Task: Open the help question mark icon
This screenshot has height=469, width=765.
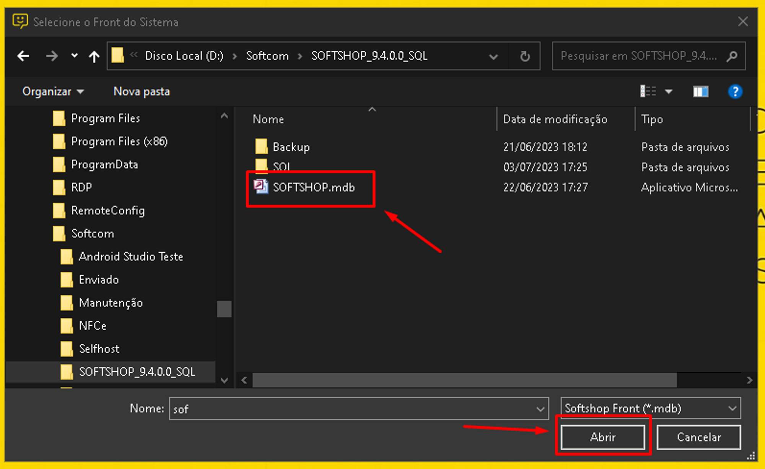Action: point(734,92)
